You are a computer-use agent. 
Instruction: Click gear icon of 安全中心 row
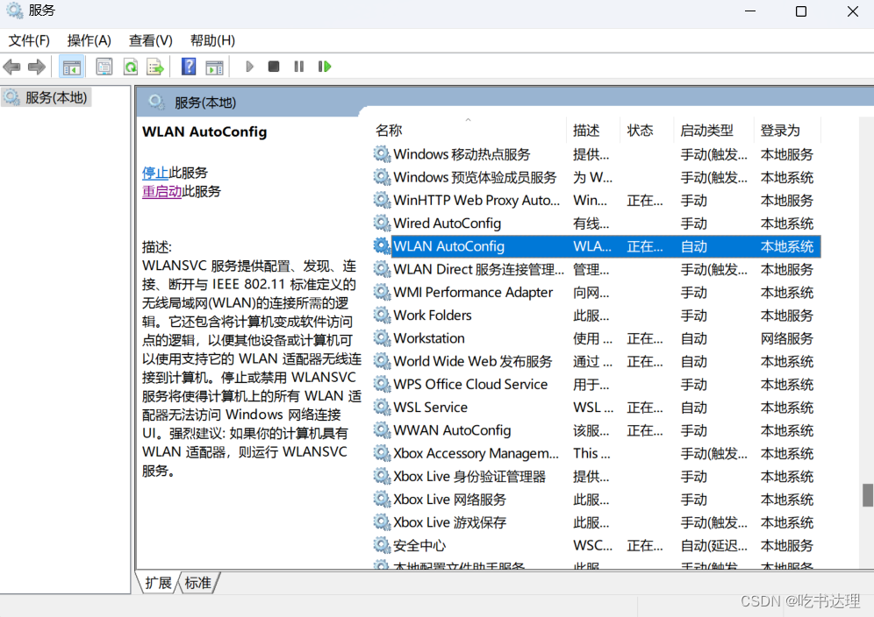tap(382, 545)
